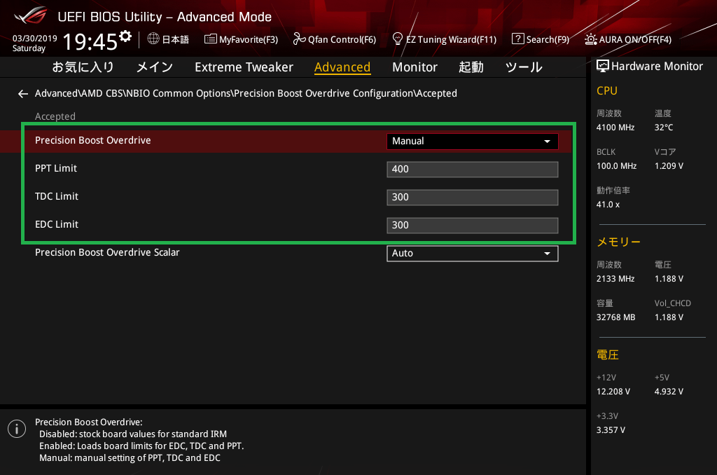
Task: Click the 03/30/2019 date
Action: tap(35, 39)
